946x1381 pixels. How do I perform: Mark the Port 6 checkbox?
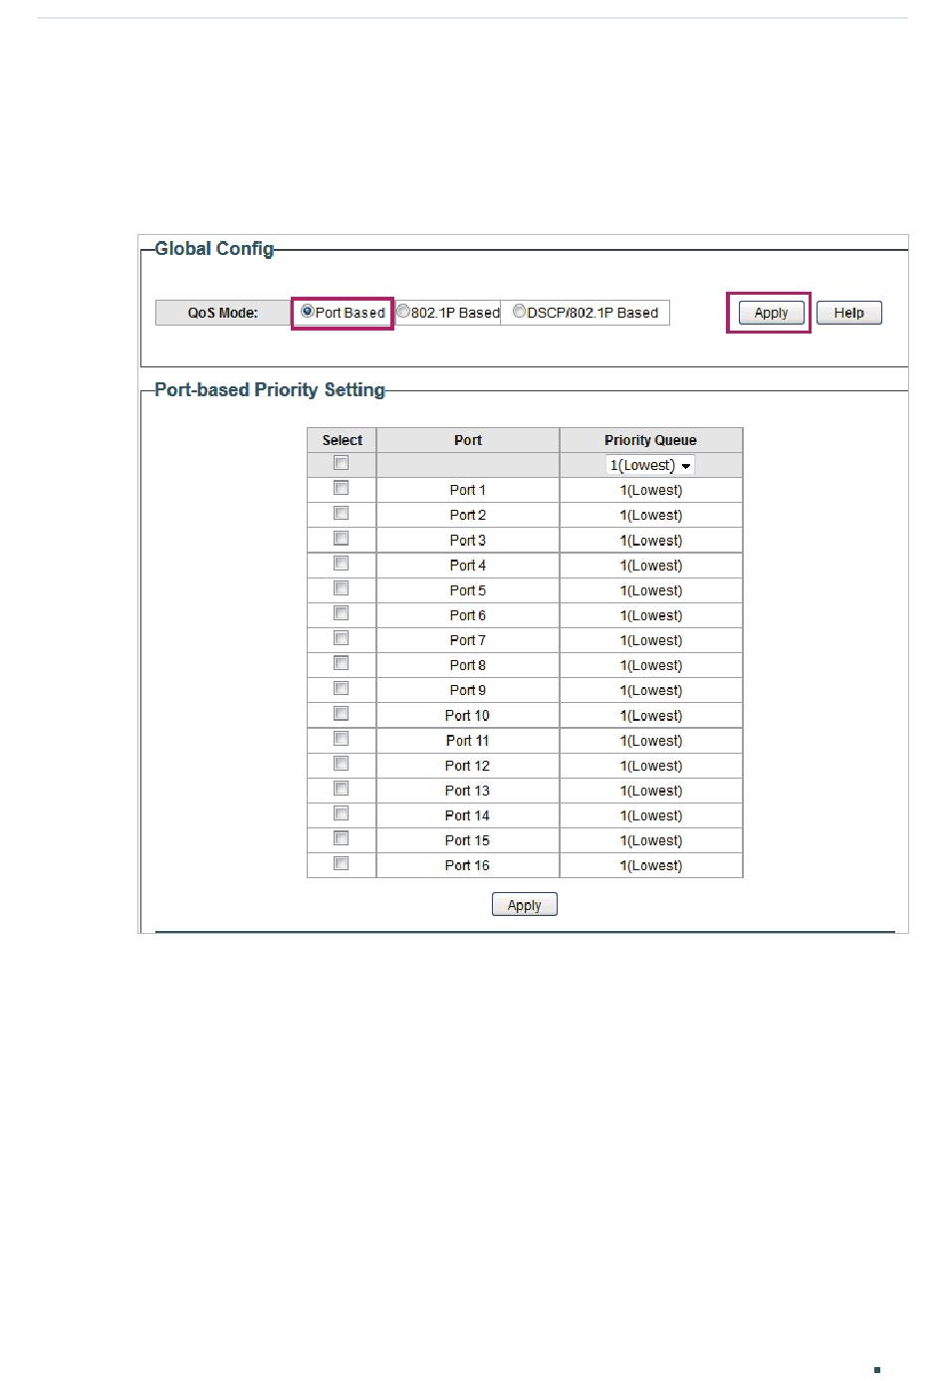coord(341,613)
